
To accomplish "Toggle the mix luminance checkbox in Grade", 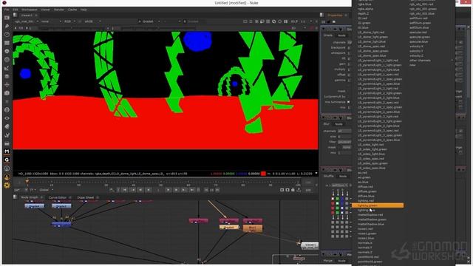I will click(348, 102).
